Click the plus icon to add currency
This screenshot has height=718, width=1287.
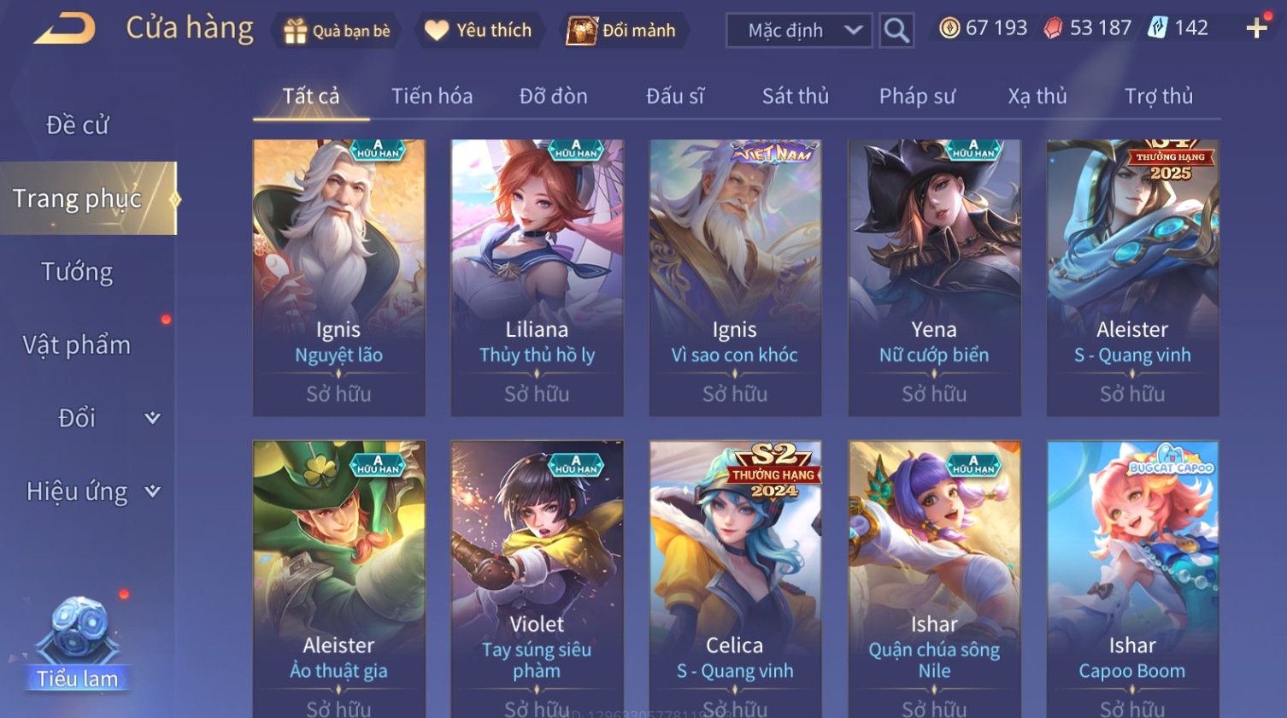pyautogui.click(x=1257, y=28)
